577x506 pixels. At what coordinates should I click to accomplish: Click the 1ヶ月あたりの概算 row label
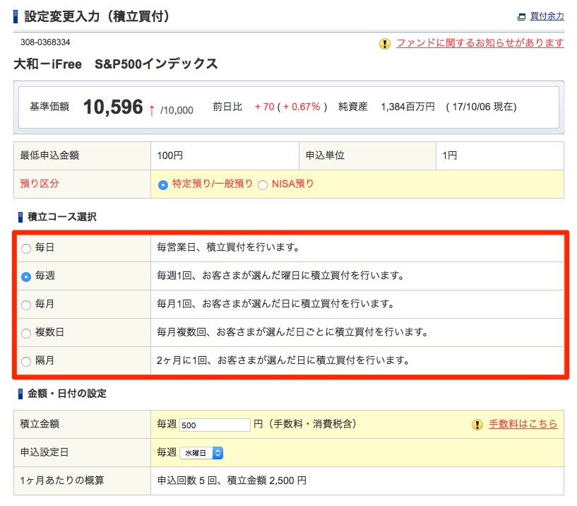(x=62, y=481)
